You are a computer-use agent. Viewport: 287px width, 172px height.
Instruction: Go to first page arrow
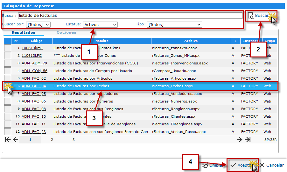tap(8, 140)
